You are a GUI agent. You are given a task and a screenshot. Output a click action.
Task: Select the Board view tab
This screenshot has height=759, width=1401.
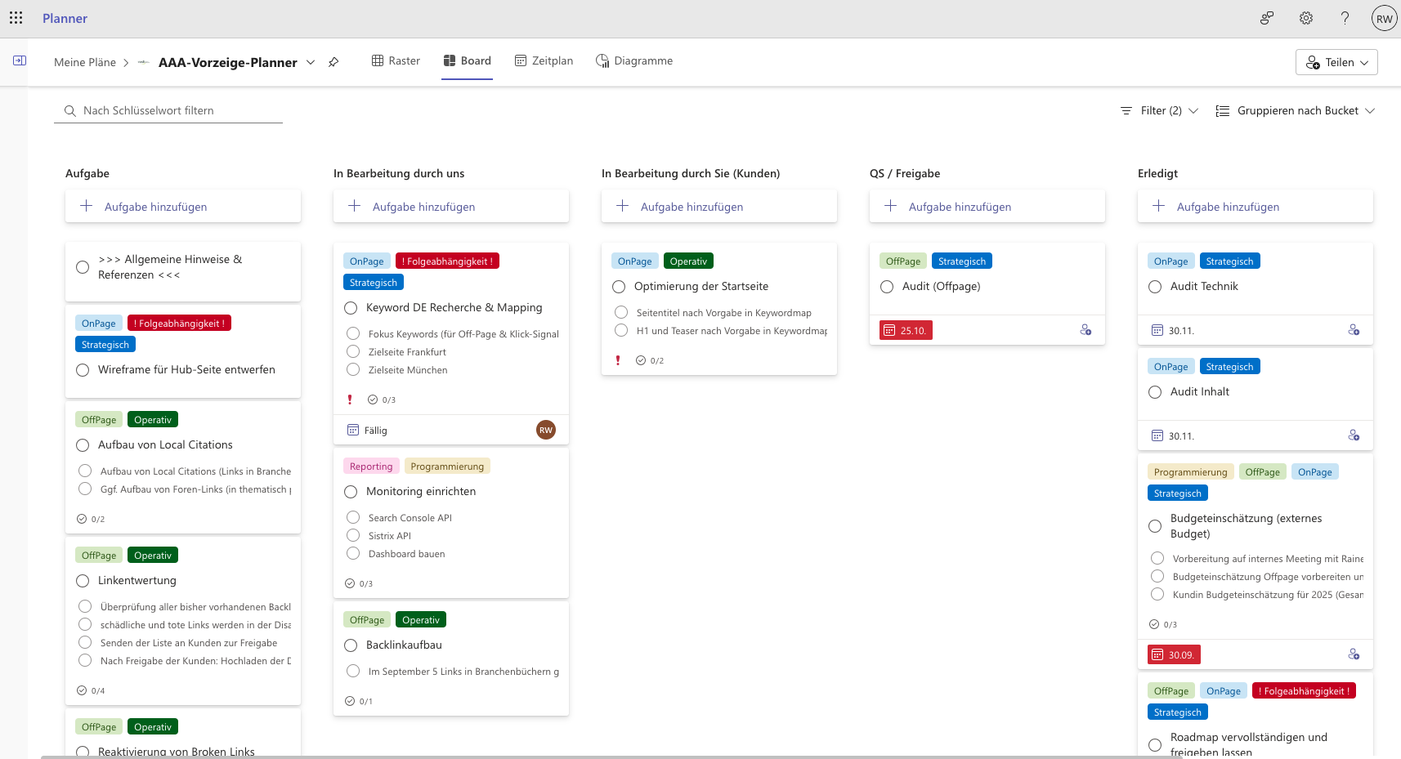click(x=468, y=60)
